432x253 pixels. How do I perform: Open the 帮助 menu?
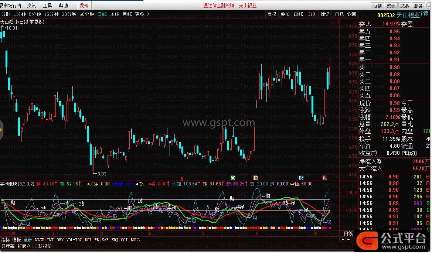tap(63, 6)
